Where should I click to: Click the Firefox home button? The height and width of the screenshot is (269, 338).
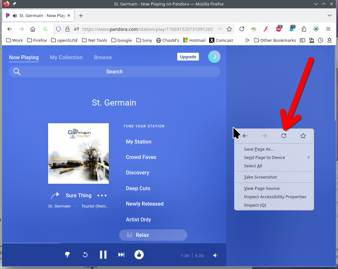[x=33, y=29]
